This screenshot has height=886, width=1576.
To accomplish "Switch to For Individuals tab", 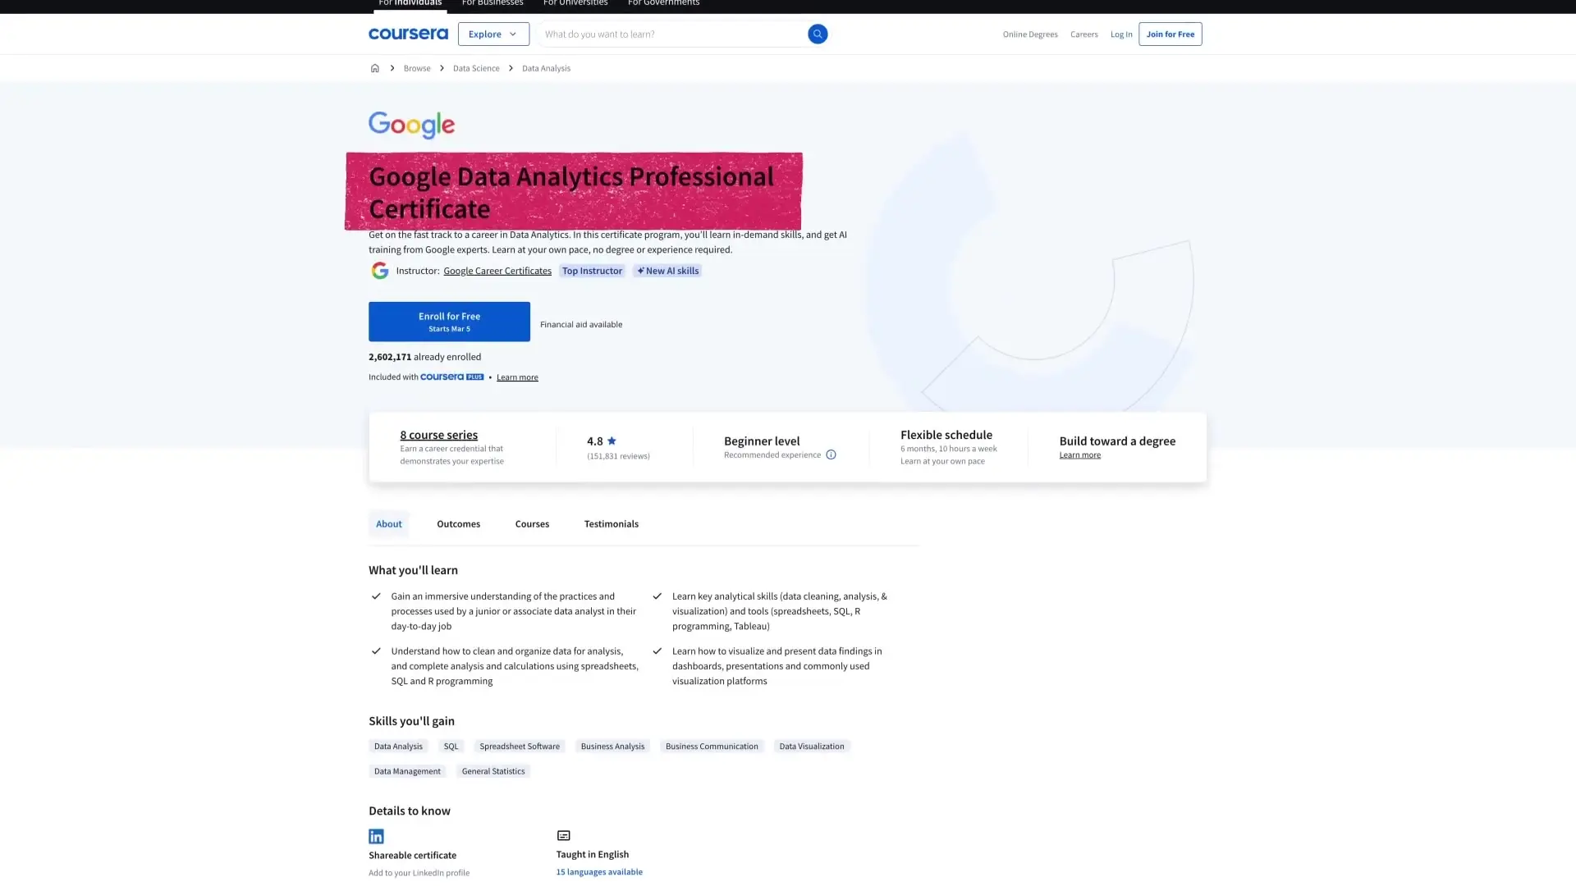I will tap(410, 3).
